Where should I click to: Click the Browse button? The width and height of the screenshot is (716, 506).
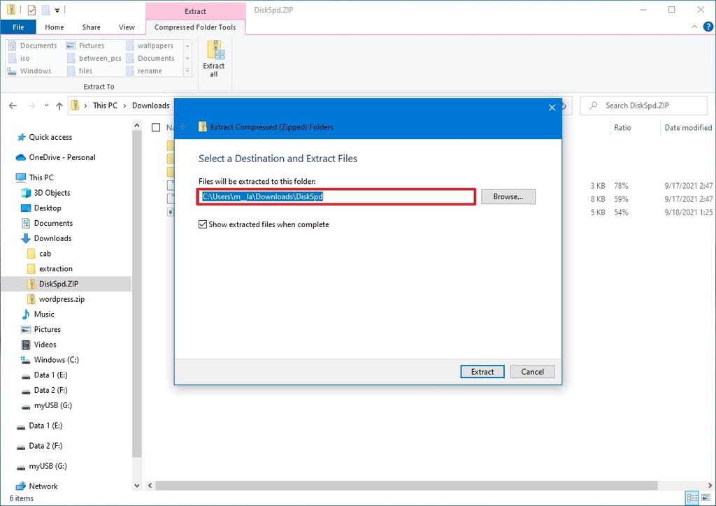(508, 196)
